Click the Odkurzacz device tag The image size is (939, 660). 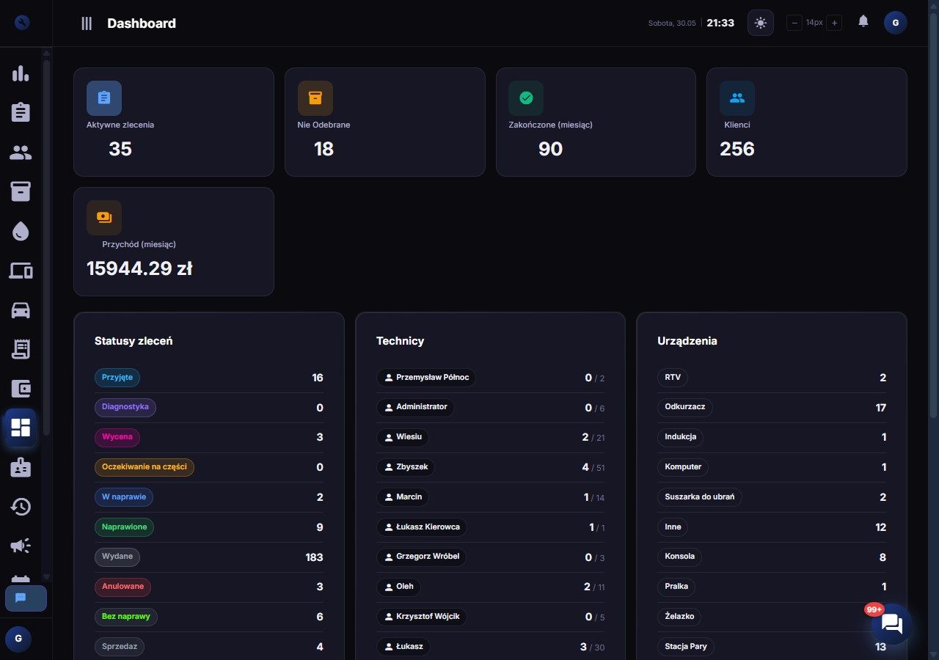tap(685, 407)
